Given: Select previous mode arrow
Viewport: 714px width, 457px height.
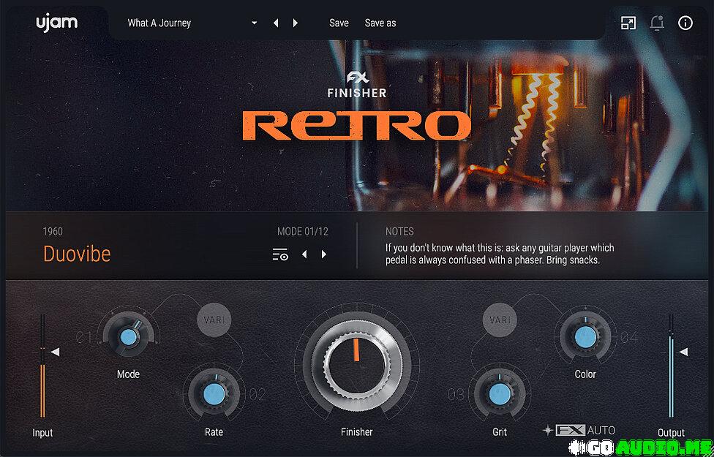Looking at the screenshot, I should 304,254.
